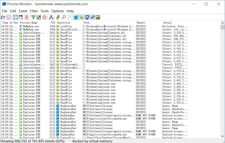The image size is (225, 143).
Task: Select the C:\Windows\System32\mssrch.dll path
Action: (x=104, y=33)
